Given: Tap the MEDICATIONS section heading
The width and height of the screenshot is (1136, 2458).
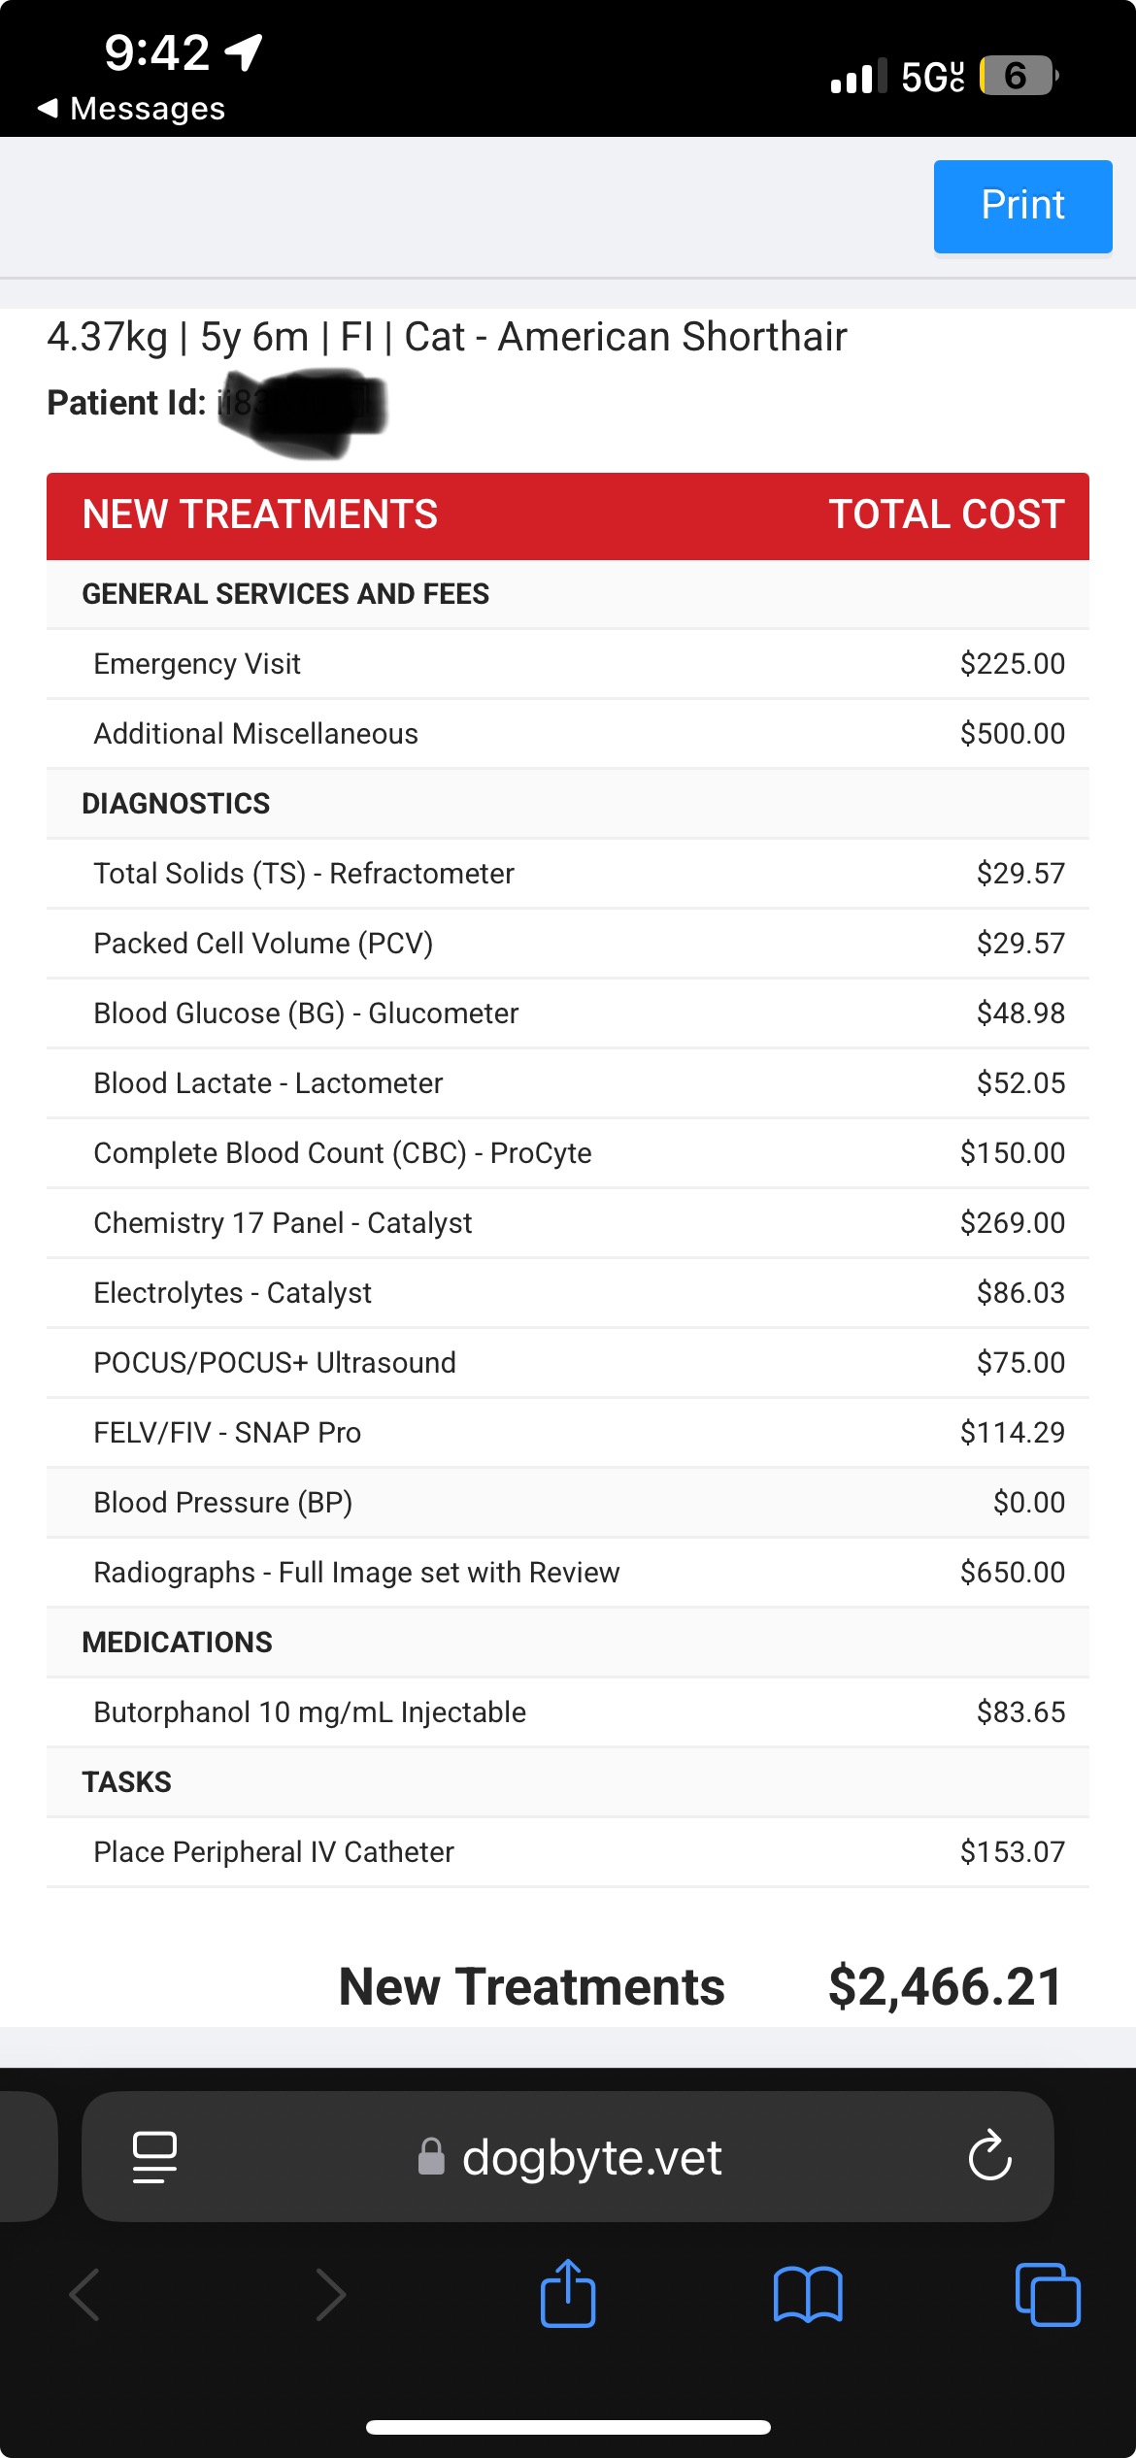Looking at the screenshot, I should click(x=177, y=1643).
